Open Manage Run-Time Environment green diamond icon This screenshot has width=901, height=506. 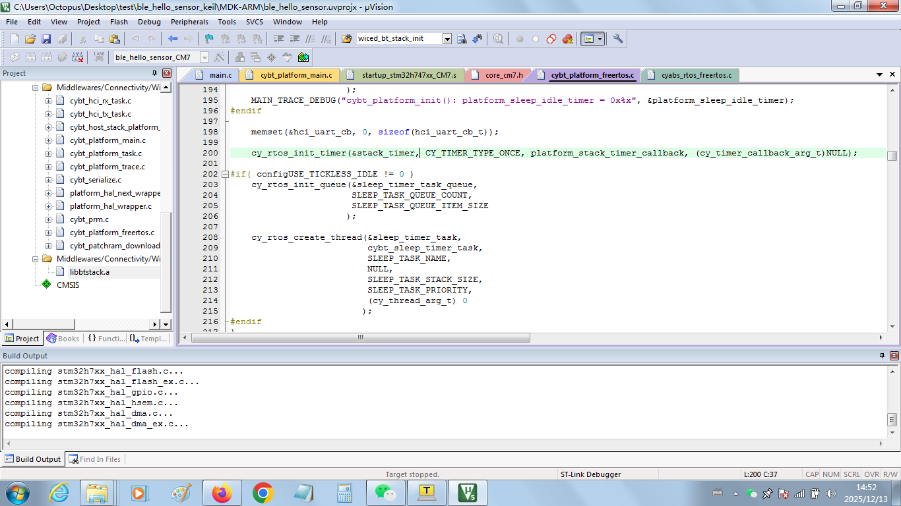click(x=303, y=57)
